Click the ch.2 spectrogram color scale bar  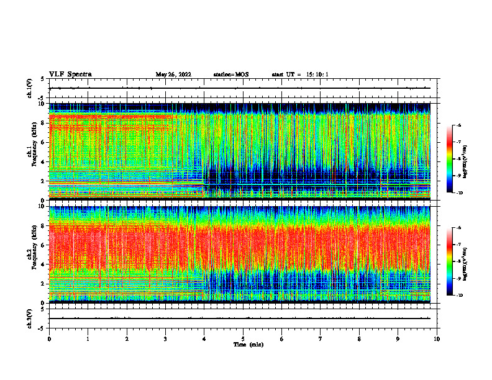(x=449, y=261)
